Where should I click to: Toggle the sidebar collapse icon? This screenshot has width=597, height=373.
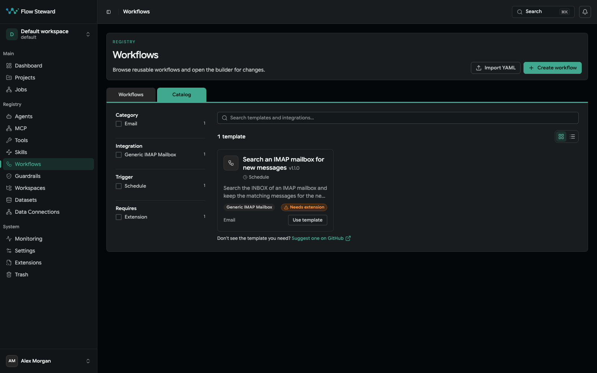[109, 12]
